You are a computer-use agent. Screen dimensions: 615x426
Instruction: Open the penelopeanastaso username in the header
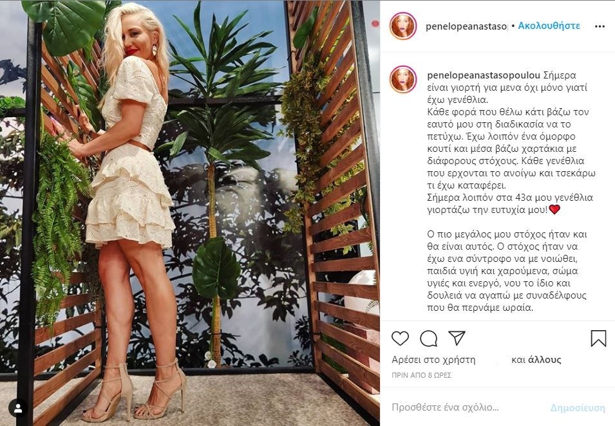[466, 26]
